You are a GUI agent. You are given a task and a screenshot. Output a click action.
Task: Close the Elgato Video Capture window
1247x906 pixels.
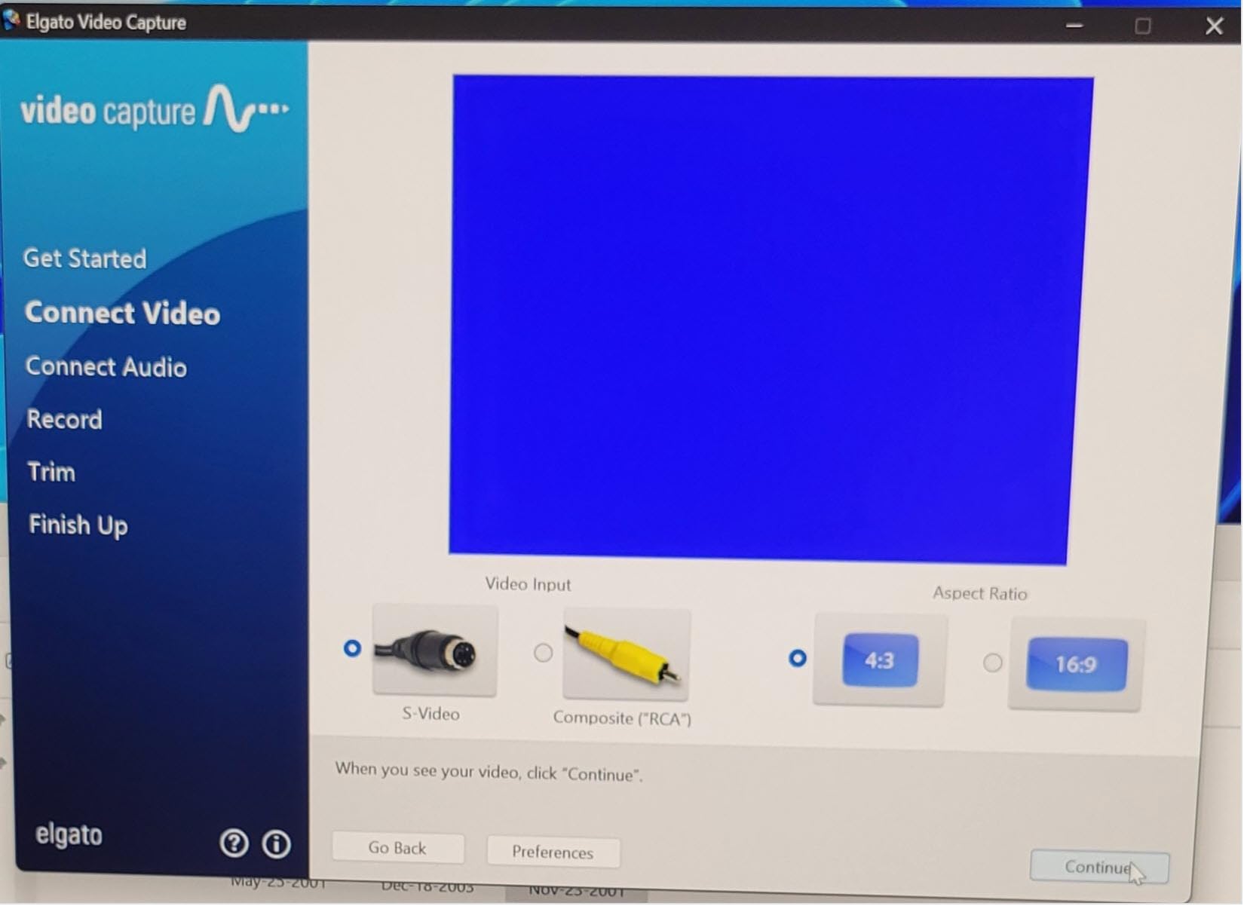point(1214,26)
